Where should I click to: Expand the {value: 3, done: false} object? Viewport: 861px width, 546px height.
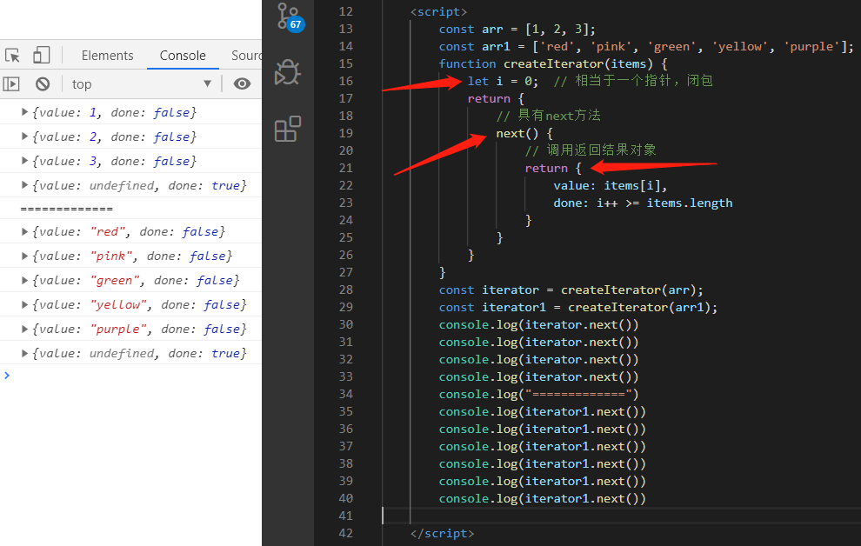24,160
